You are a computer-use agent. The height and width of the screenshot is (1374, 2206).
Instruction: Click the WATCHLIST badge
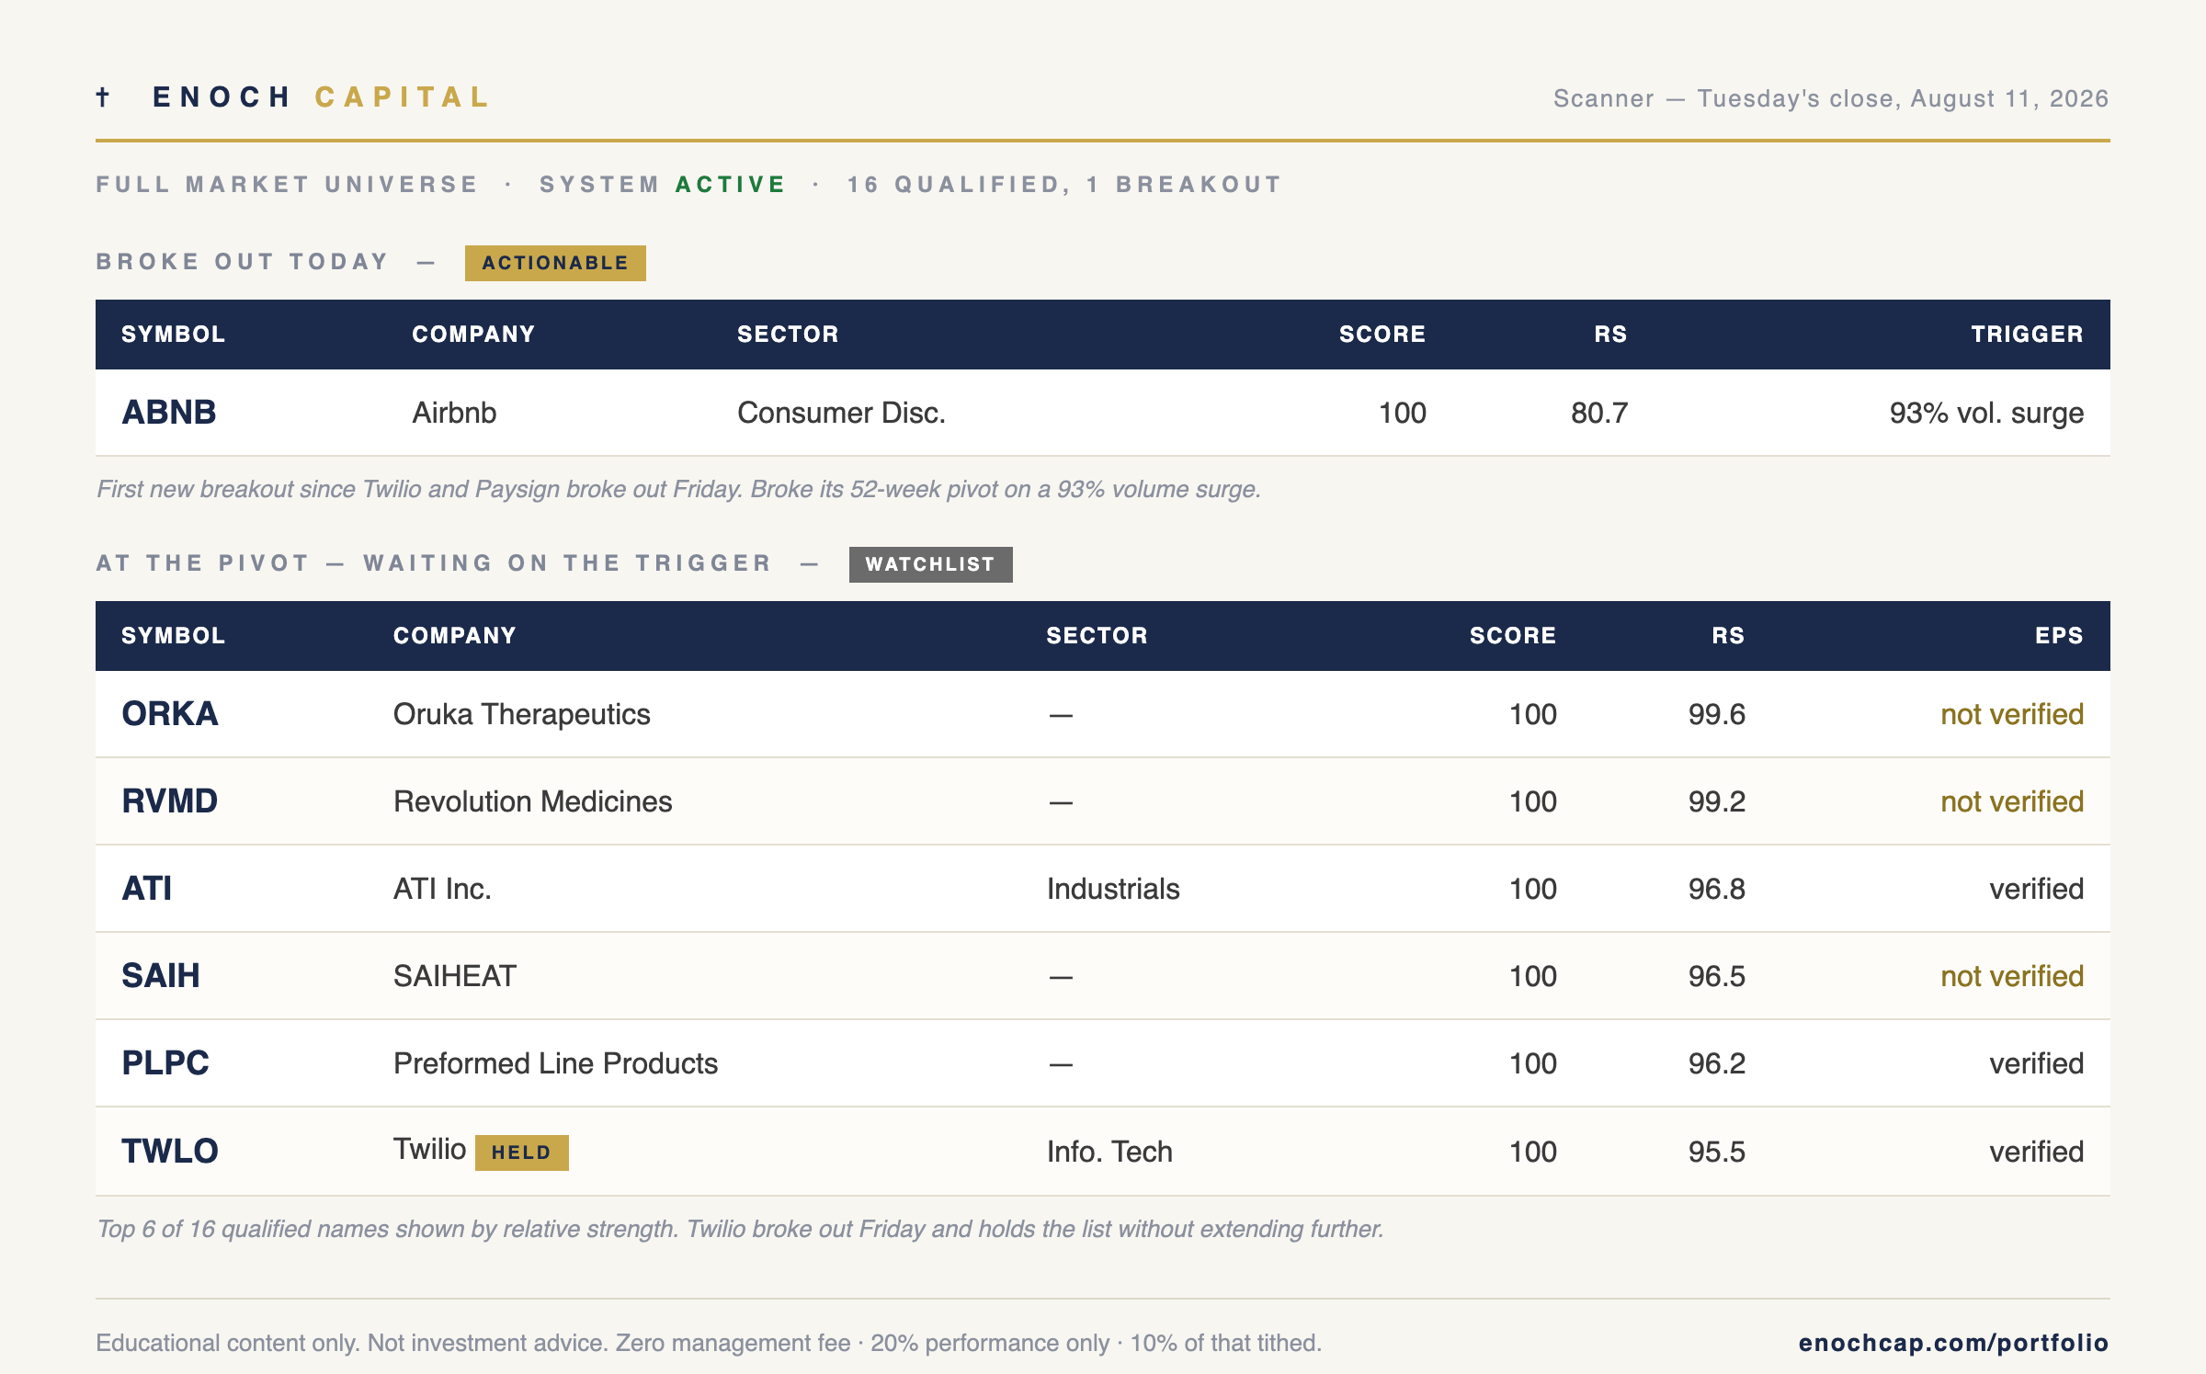click(x=930, y=564)
